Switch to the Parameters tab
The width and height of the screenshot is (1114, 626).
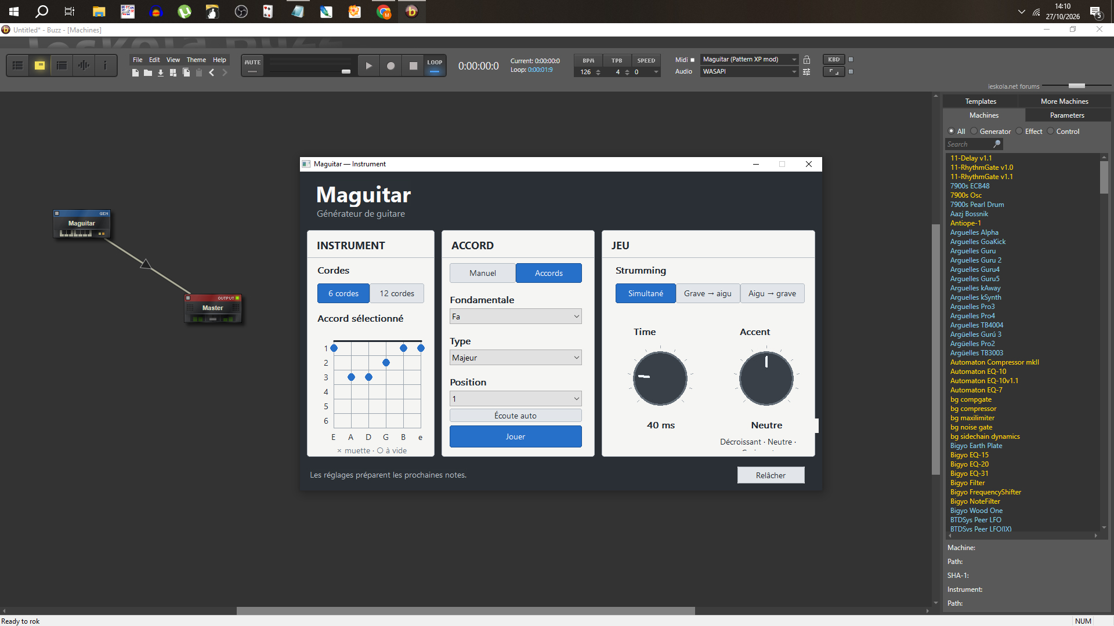(1067, 115)
